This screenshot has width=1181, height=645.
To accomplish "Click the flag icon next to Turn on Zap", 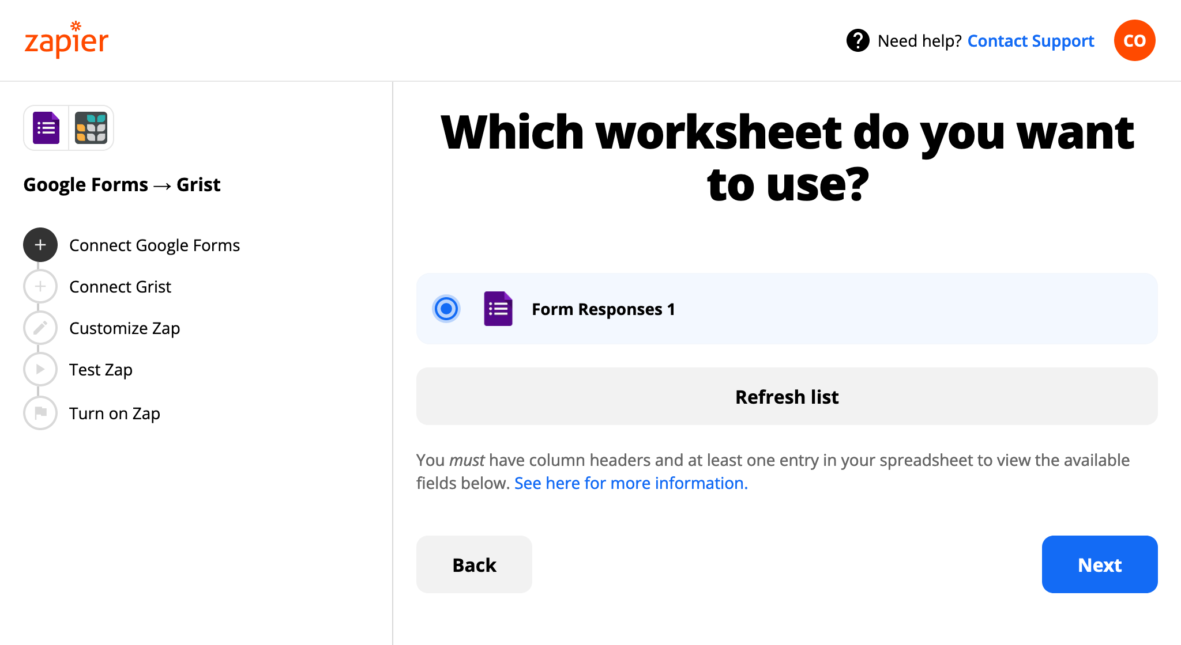I will click(x=40, y=413).
